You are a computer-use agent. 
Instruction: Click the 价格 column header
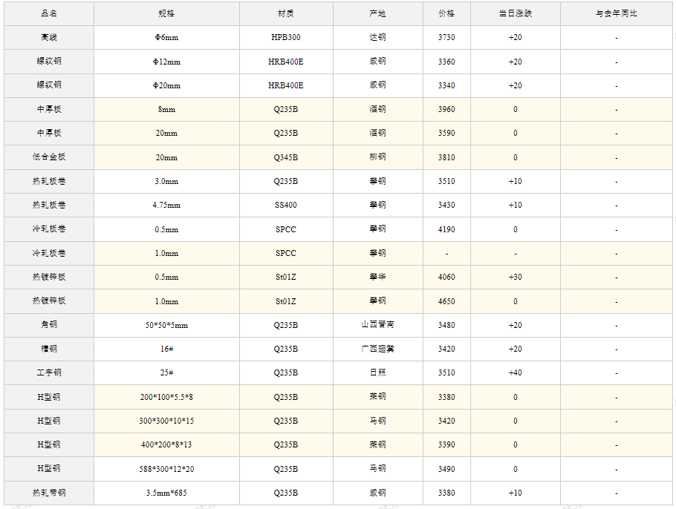446,13
